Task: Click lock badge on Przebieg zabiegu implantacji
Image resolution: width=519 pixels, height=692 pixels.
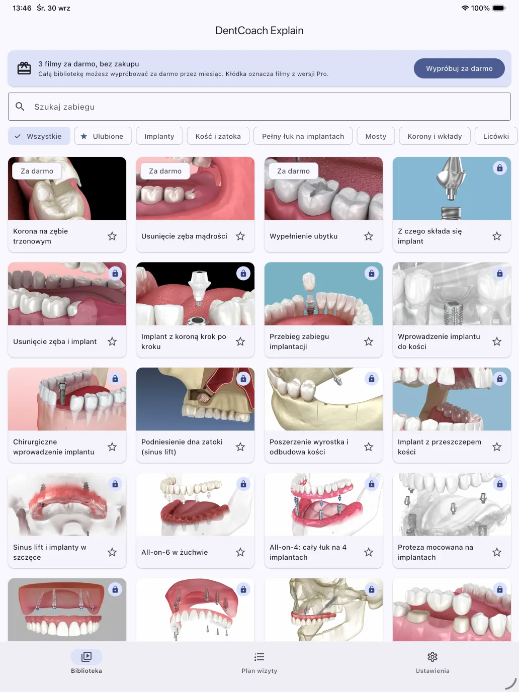Action: coord(372,273)
